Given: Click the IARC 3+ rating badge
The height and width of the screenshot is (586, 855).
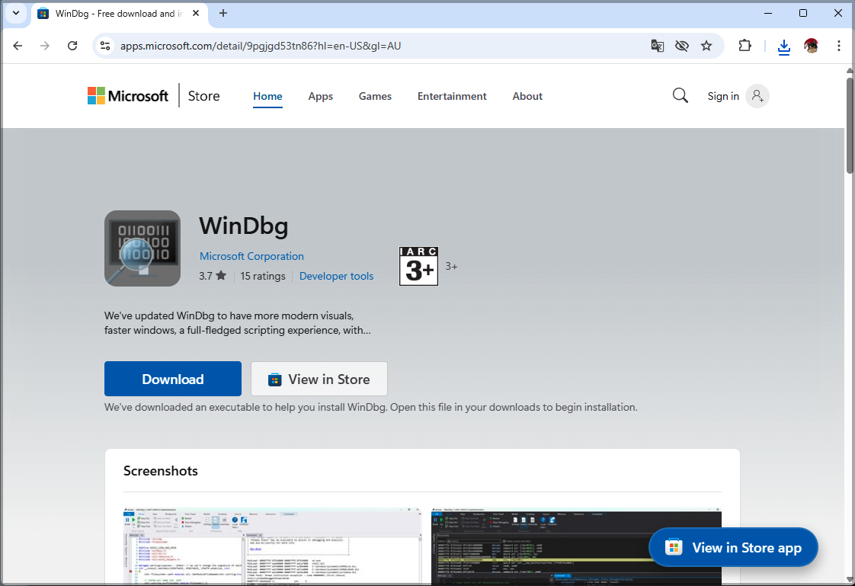Looking at the screenshot, I should point(418,266).
